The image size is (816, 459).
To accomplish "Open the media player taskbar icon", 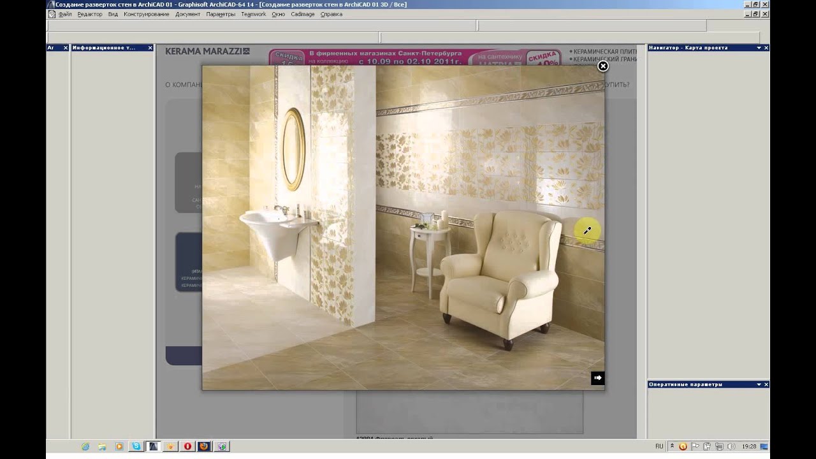I will click(x=119, y=446).
